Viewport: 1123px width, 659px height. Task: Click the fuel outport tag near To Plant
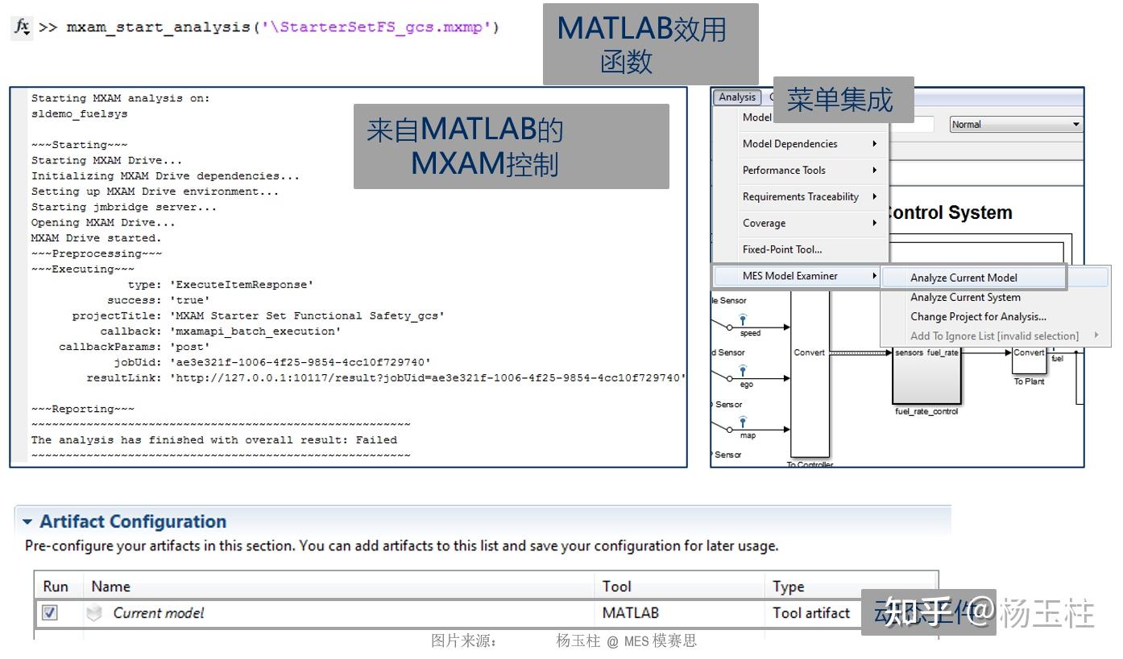(x=1058, y=359)
